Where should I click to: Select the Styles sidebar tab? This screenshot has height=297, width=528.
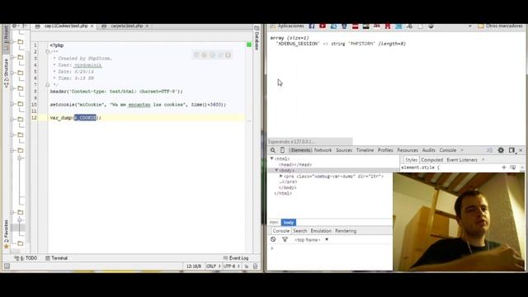[x=411, y=160]
